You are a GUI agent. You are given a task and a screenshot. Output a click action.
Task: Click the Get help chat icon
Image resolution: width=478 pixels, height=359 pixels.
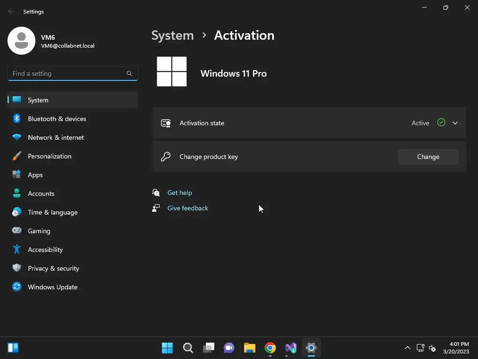pyautogui.click(x=156, y=192)
